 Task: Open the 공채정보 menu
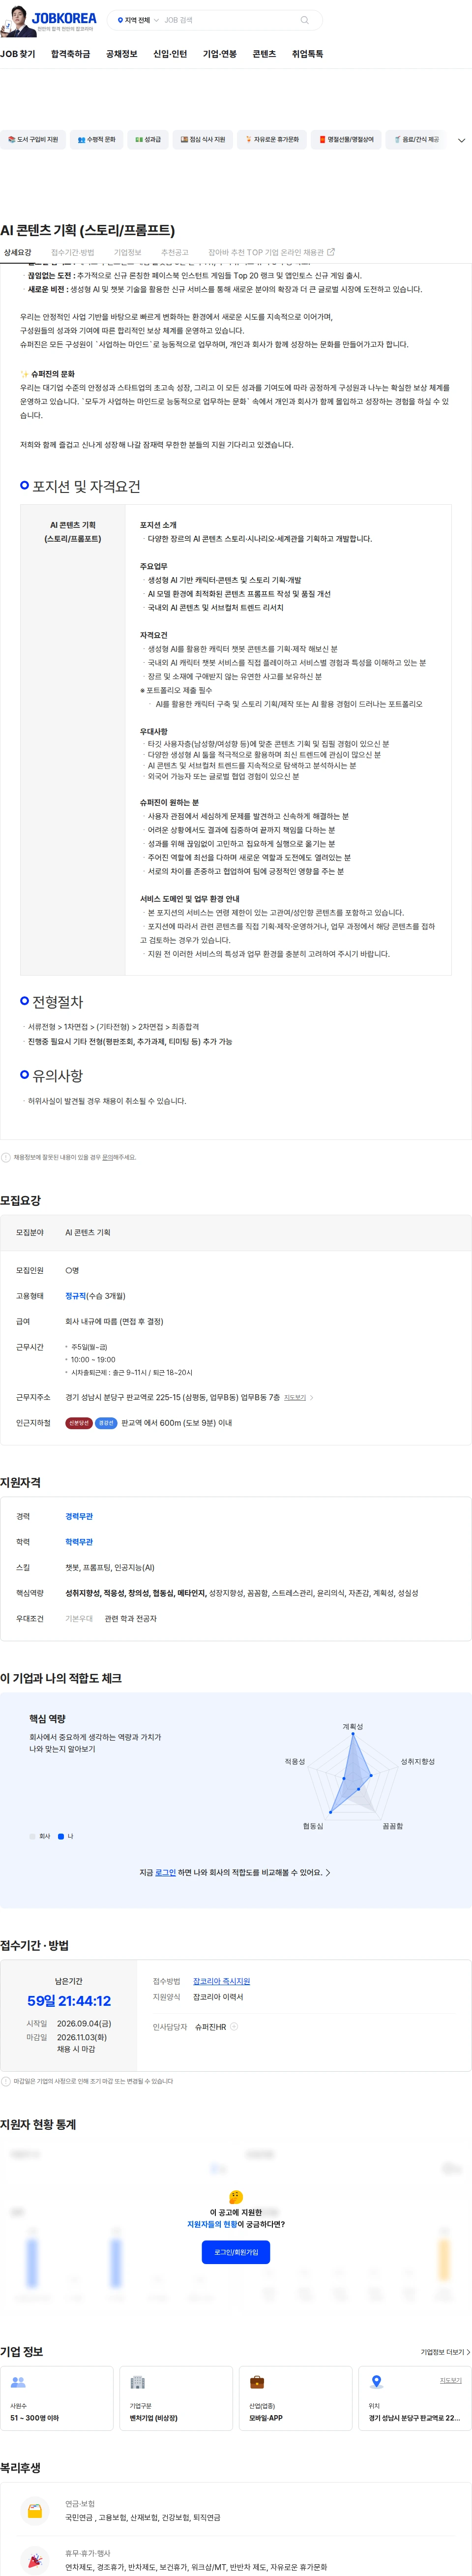click(121, 54)
